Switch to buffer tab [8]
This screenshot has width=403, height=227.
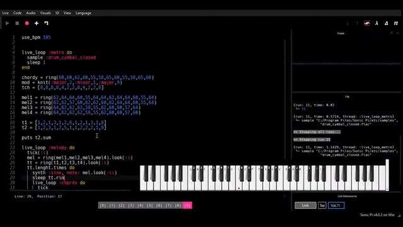(178, 206)
